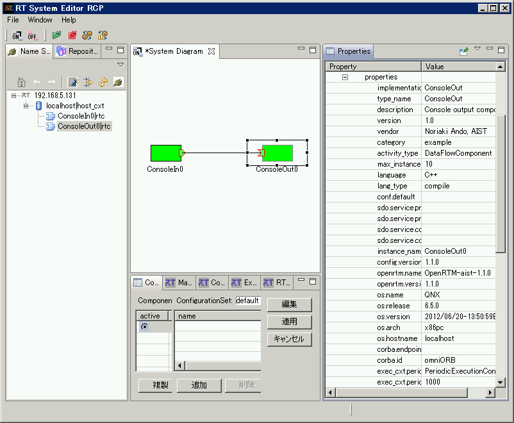Click the キャンセル (Cancel) button
Image resolution: width=514 pixels, height=423 pixels.
pyautogui.click(x=289, y=339)
